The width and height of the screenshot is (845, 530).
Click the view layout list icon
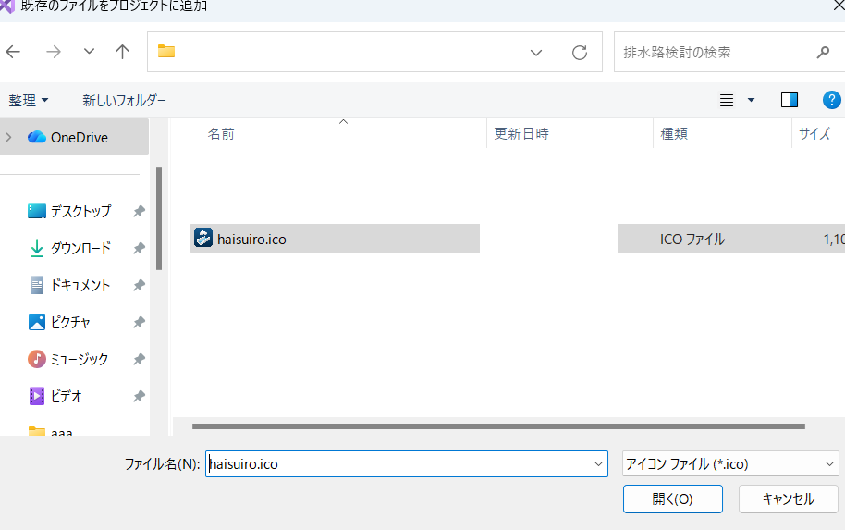coord(727,100)
